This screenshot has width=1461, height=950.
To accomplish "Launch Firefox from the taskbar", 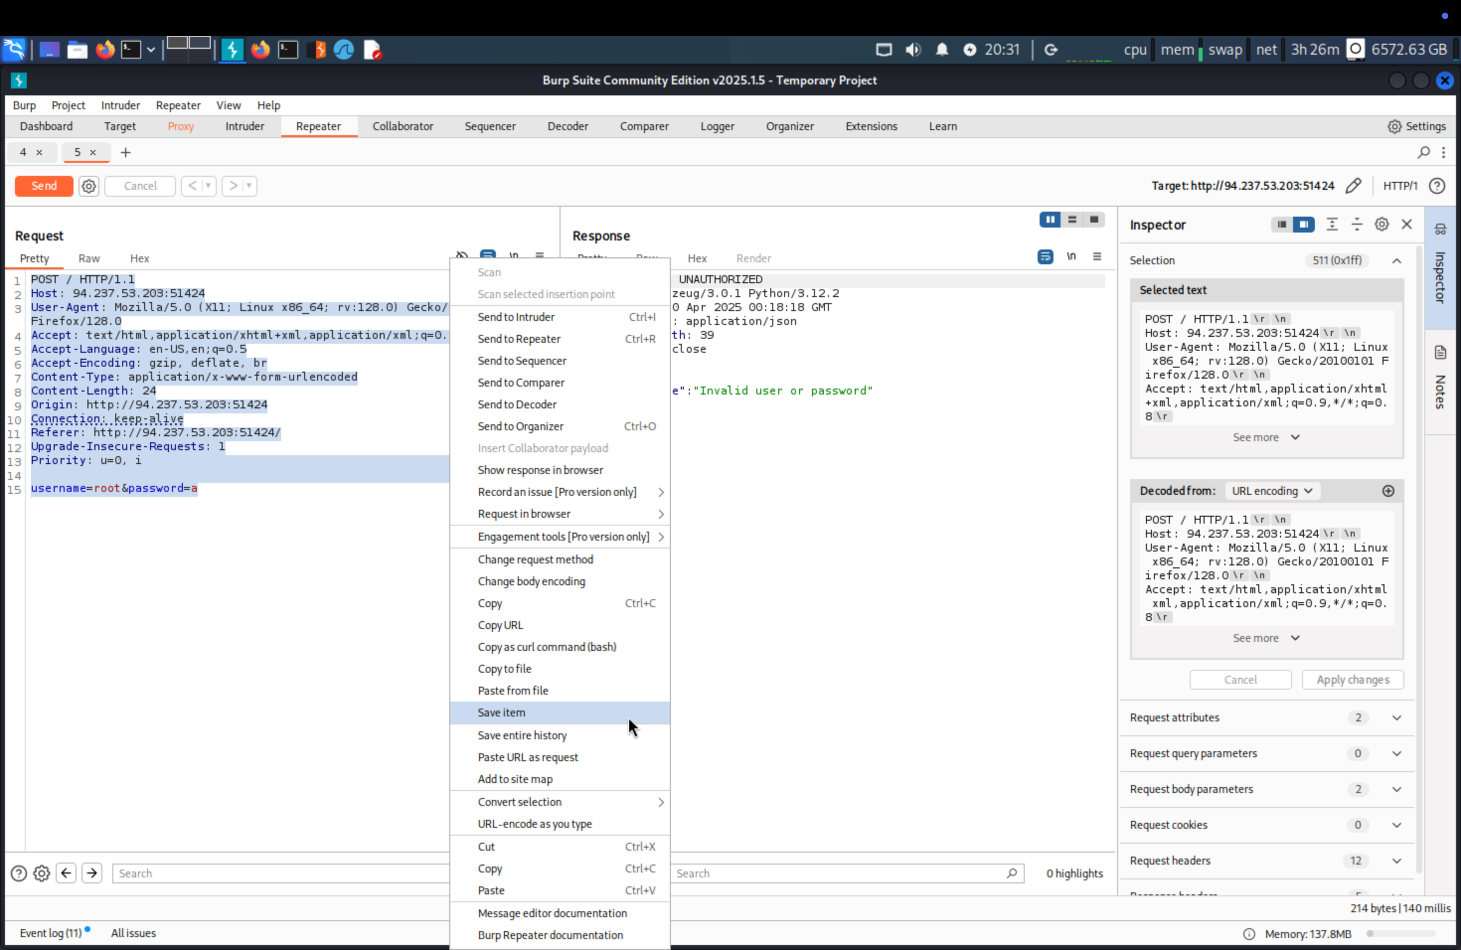I will [105, 50].
